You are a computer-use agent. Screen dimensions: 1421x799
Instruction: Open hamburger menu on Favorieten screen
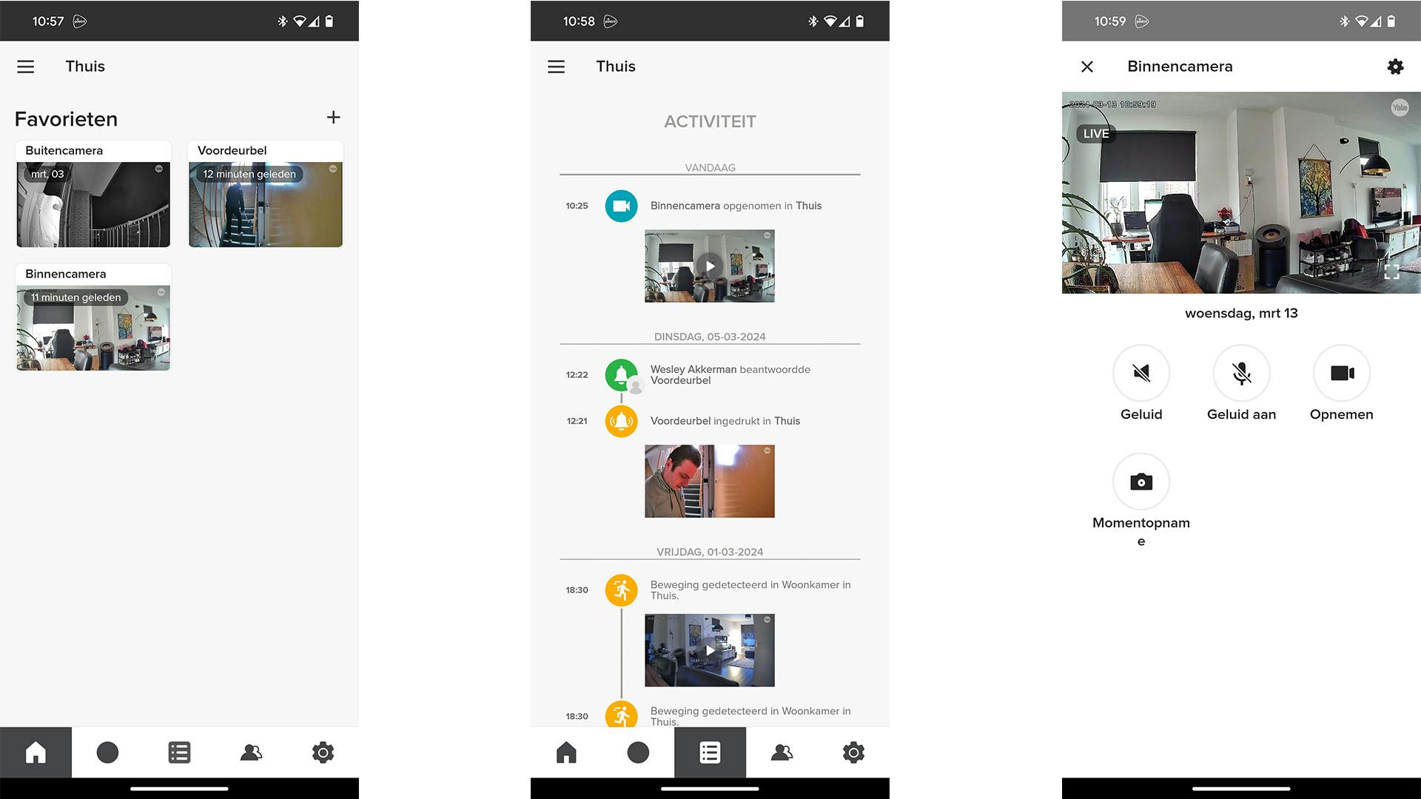point(26,67)
